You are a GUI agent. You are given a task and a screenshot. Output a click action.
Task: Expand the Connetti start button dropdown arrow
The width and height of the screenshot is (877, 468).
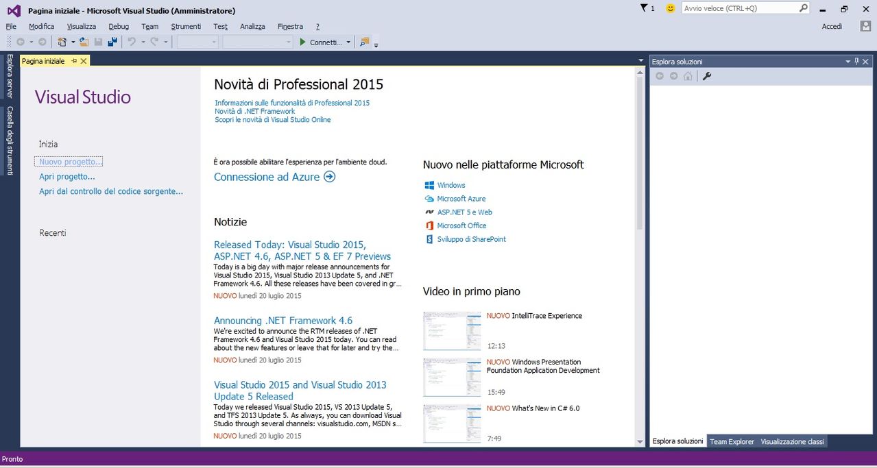pyautogui.click(x=348, y=42)
